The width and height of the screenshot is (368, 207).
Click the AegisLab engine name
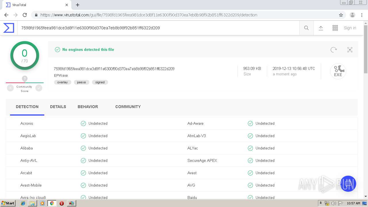coord(28,136)
